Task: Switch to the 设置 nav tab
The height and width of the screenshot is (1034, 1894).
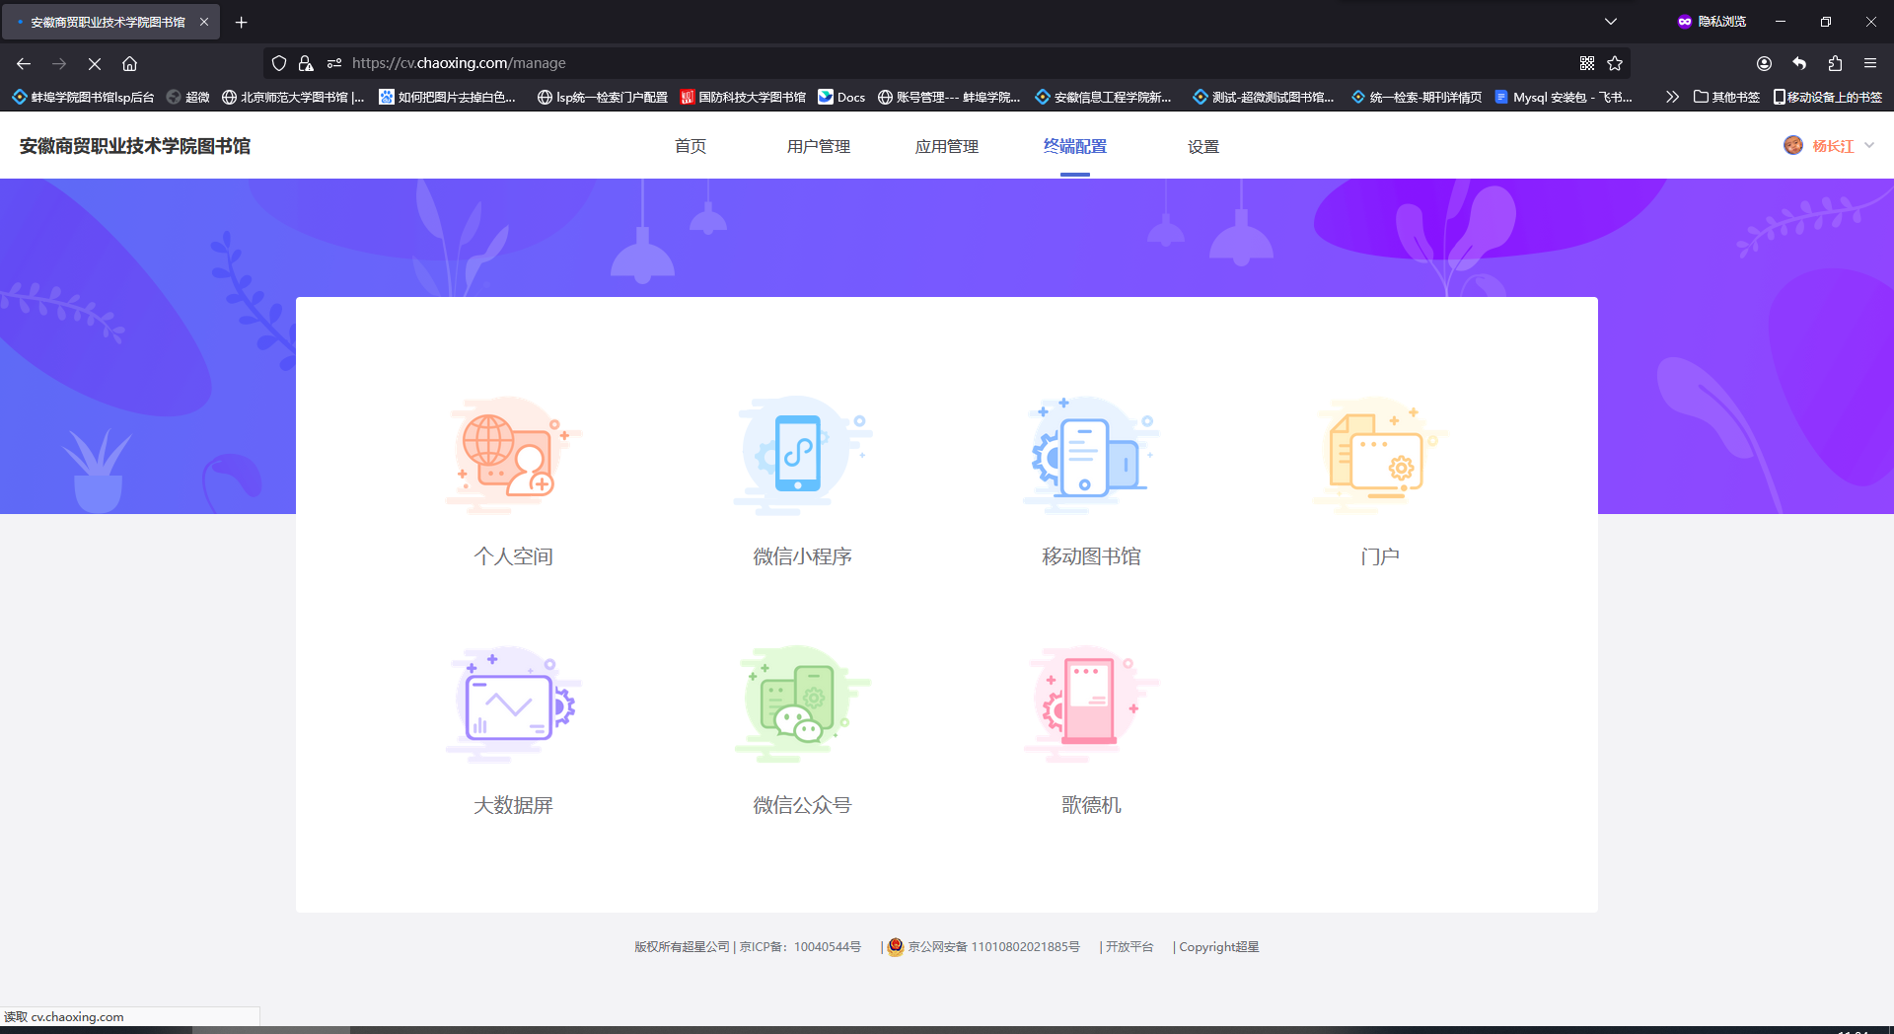Action: tap(1203, 146)
